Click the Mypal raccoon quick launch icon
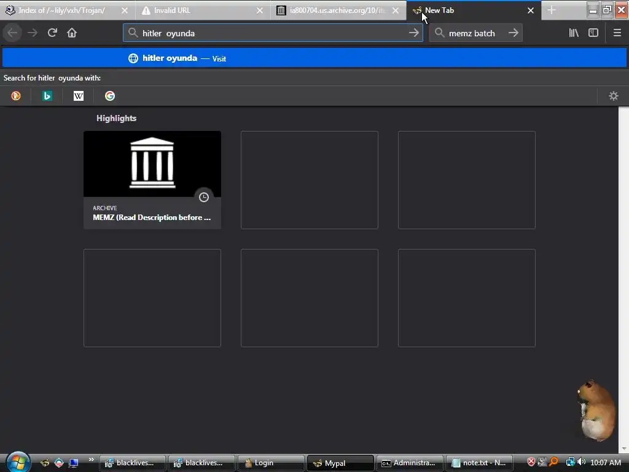Image resolution: width=629 pixels, height=472 pixels. [x=45, y=463]
